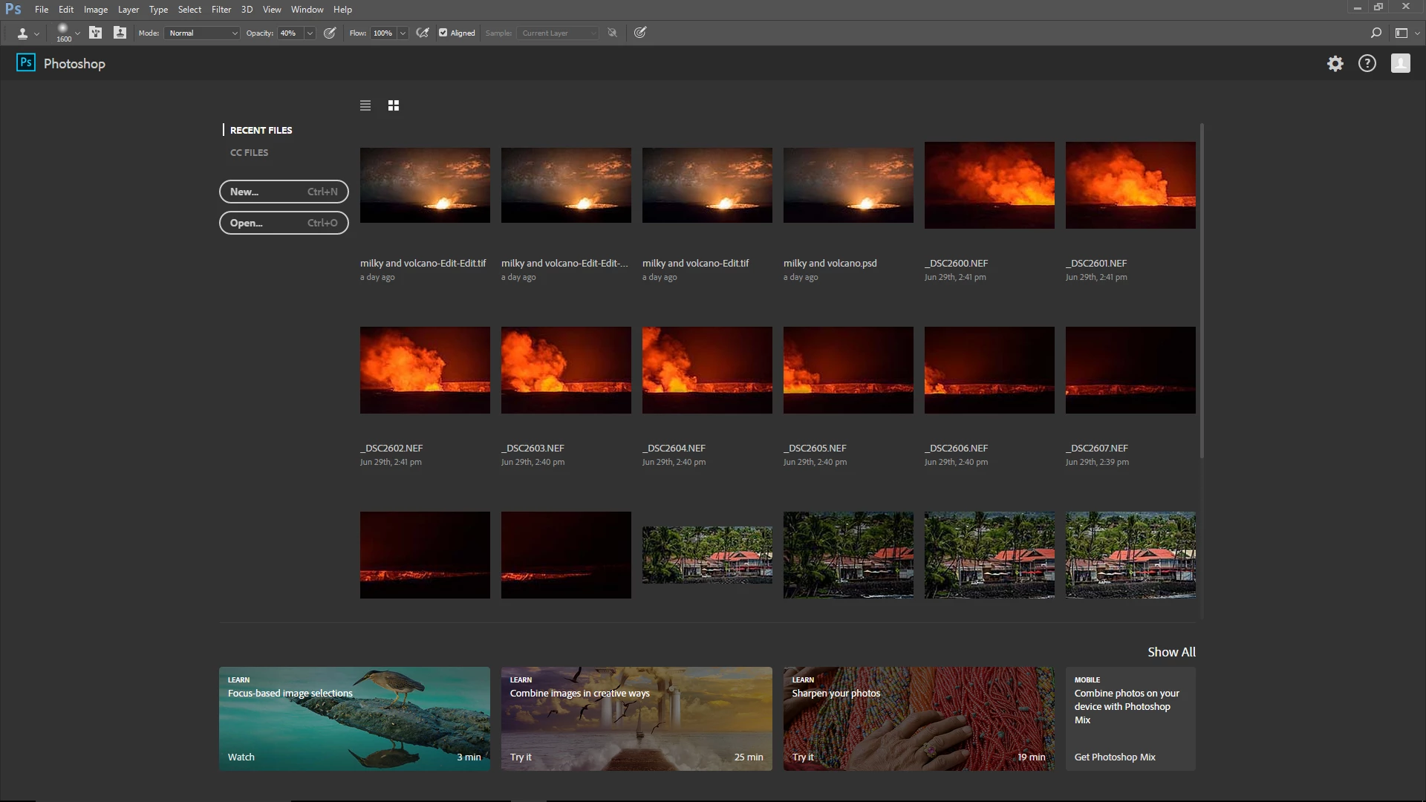Toggle pressure for opacity button
Image resolution: width=1426 pixels, height=802 pixels.
click(x=330, y=33)
